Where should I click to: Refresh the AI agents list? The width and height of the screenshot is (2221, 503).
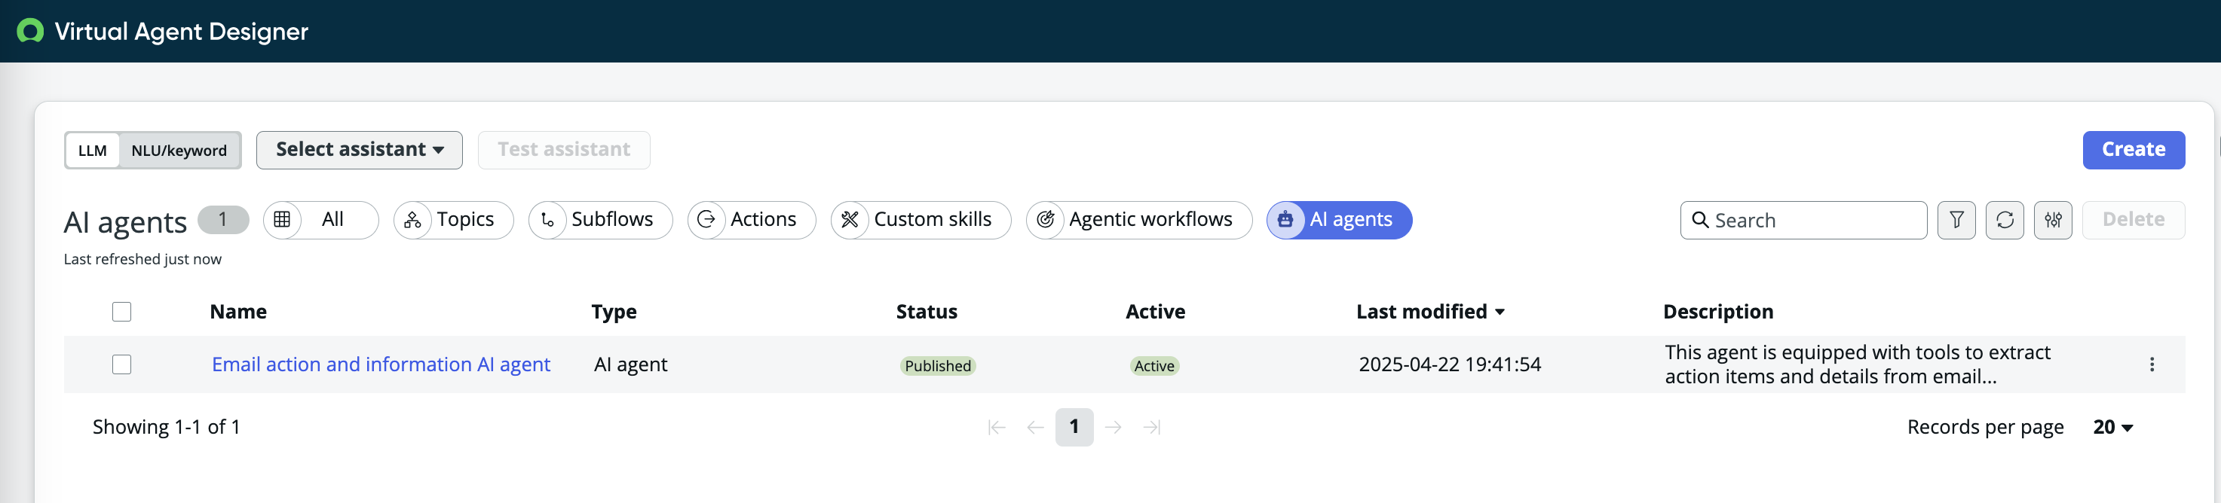click(x=2005, y=220)
